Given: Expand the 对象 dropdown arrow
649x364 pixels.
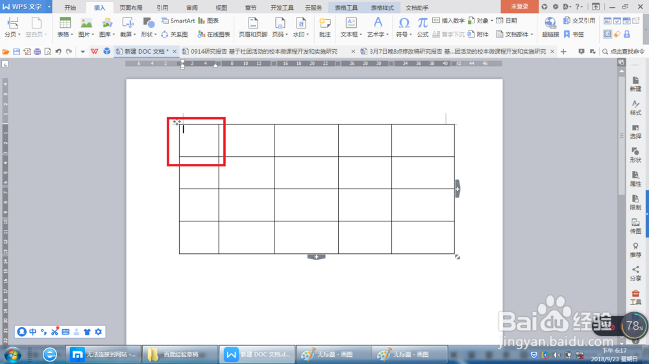Looking at the screenshot, I should pyautogui.click(x=491, y=21).
